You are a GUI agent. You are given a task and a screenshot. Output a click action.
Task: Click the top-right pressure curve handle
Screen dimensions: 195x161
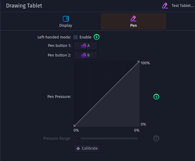138,62
